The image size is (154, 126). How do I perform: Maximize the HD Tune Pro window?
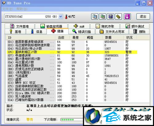pos(144,3)
